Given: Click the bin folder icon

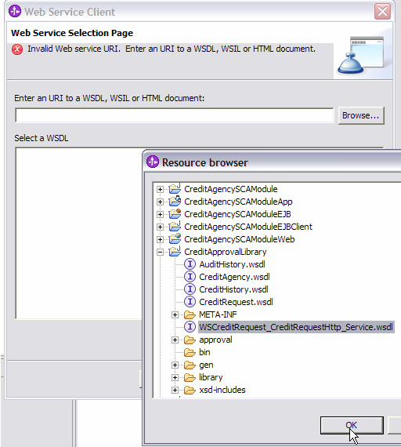Looking at the screenshot, I should pyautogui.click(x=190, y=352).
